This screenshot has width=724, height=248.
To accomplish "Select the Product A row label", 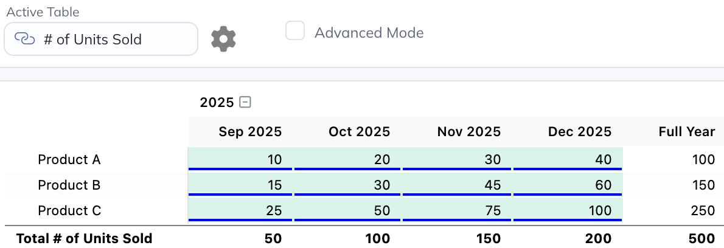I will [69, 160].
